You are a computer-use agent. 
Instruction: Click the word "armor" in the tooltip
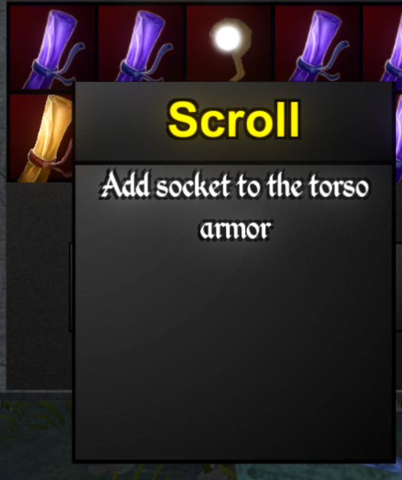click(235, 229)
